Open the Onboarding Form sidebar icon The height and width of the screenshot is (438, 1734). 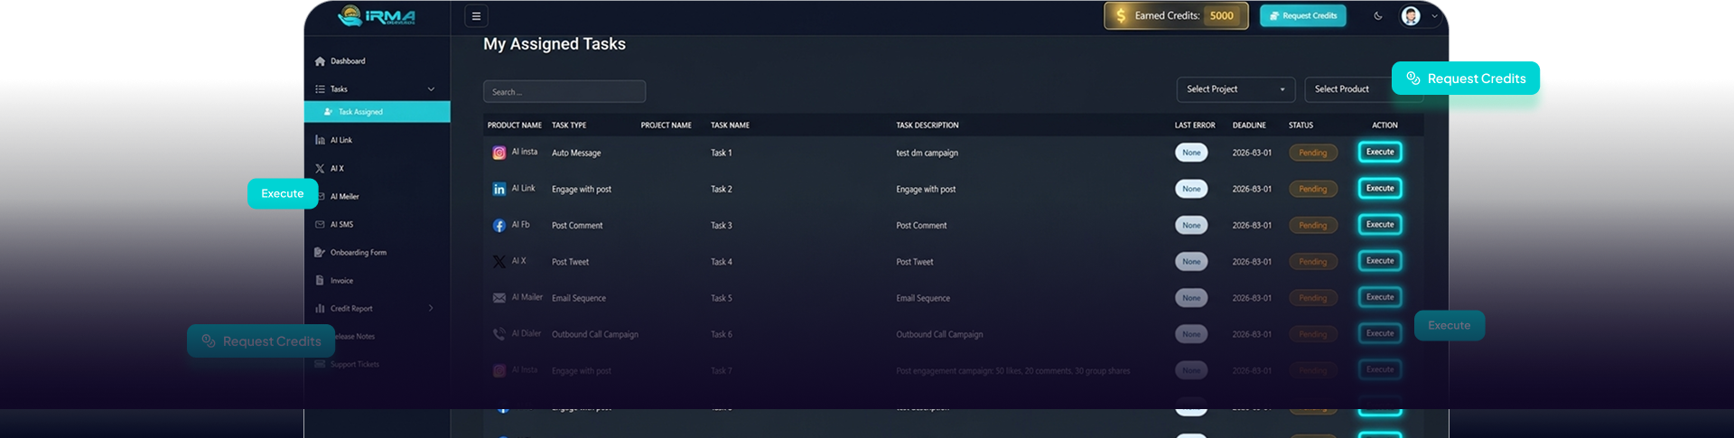tap(320, 253)
